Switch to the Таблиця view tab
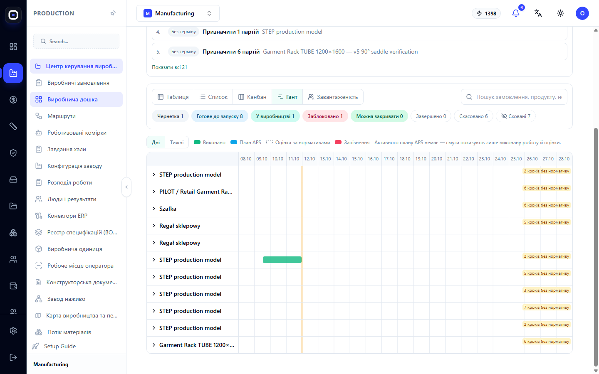 point(173,97)
